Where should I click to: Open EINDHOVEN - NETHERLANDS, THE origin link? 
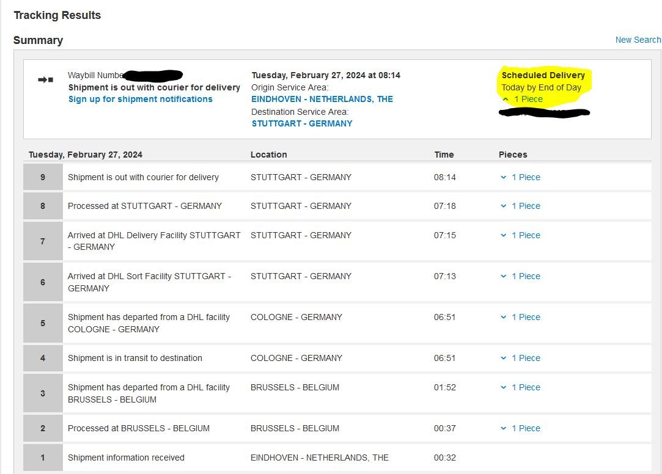click(x=322, y=99)
